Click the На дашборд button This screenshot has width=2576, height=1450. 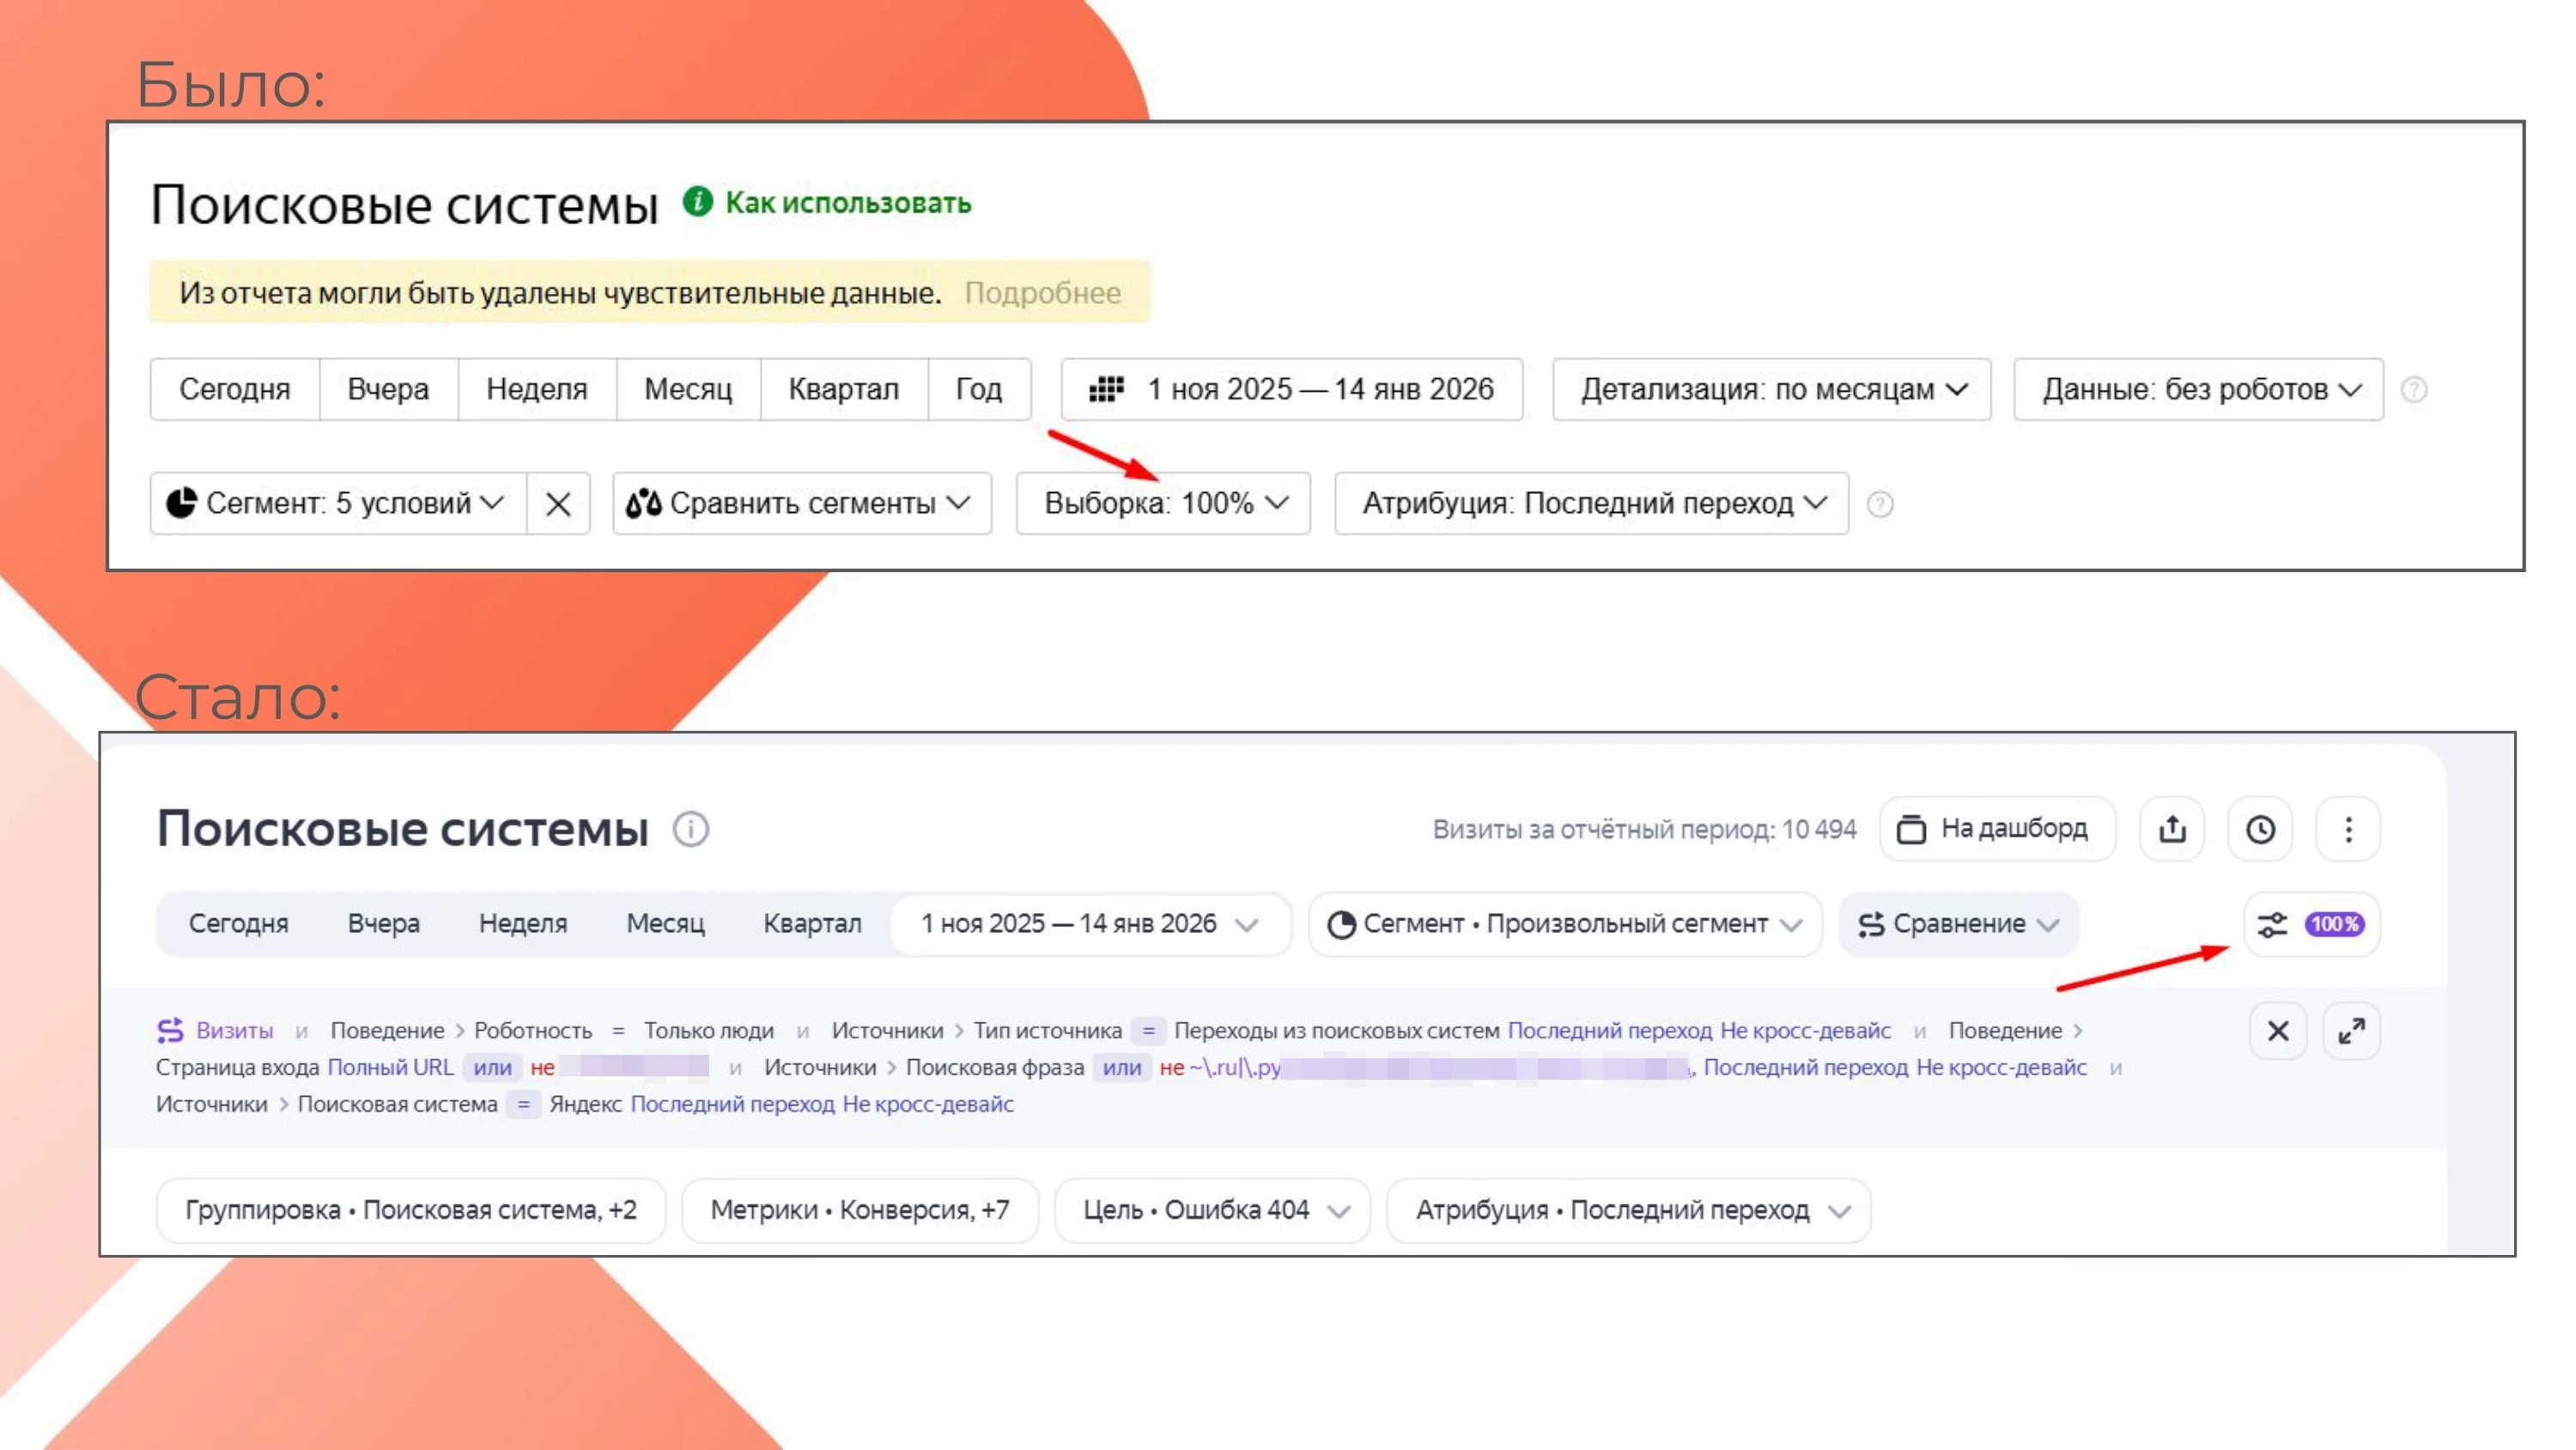point(1996,829)
